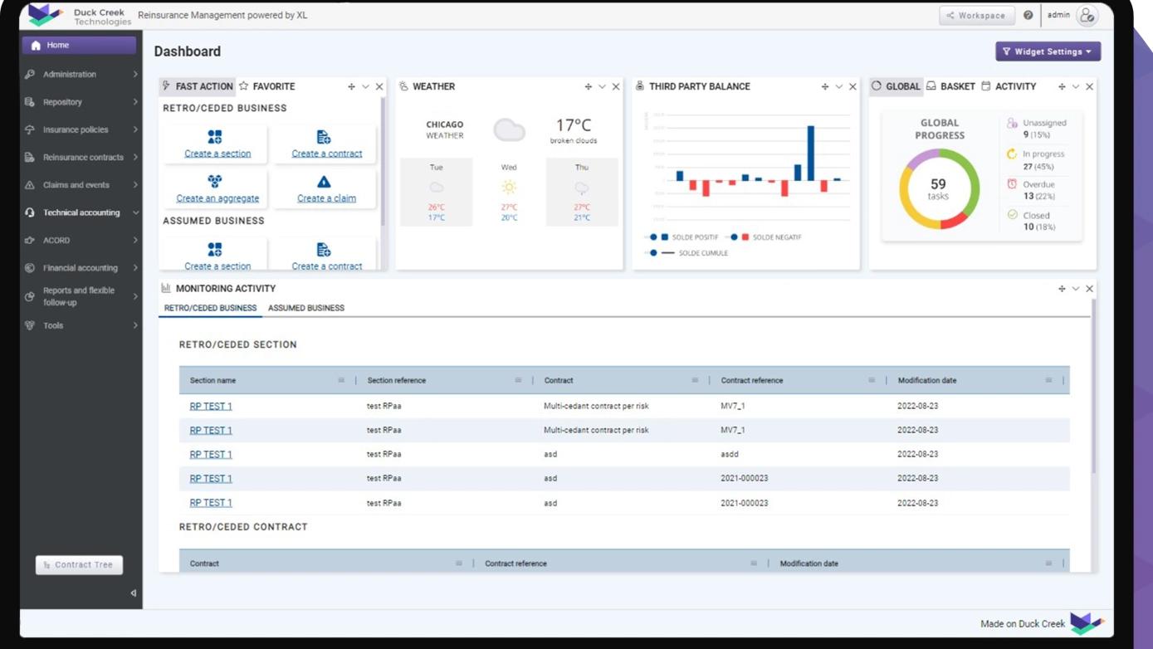Click the Section name column menu icon
1153x649 pixels.
point(341,380)
